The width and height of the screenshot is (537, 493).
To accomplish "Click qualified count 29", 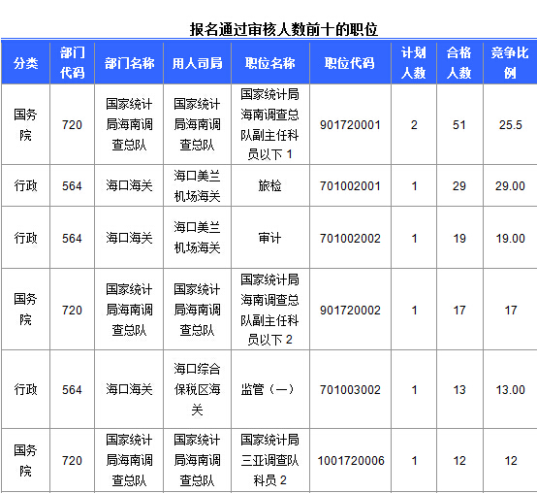I will pyautogui.click(x=459, y=186).
